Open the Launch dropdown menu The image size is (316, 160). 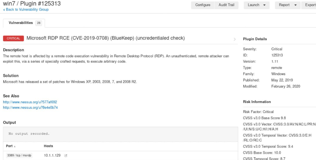256,5
